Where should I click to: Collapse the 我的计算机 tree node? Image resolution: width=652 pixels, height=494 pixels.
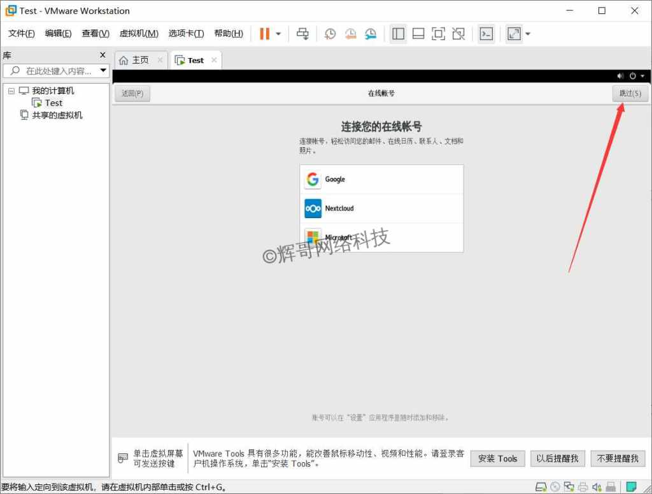tap(11, 91)
